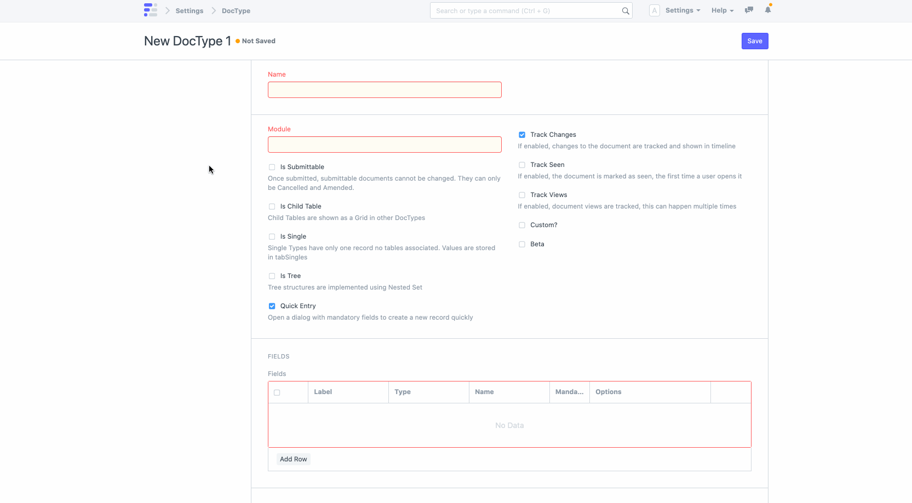Go to Settings via the breadcrumb link
912x503 pixels.
click(x=189, y=10)
